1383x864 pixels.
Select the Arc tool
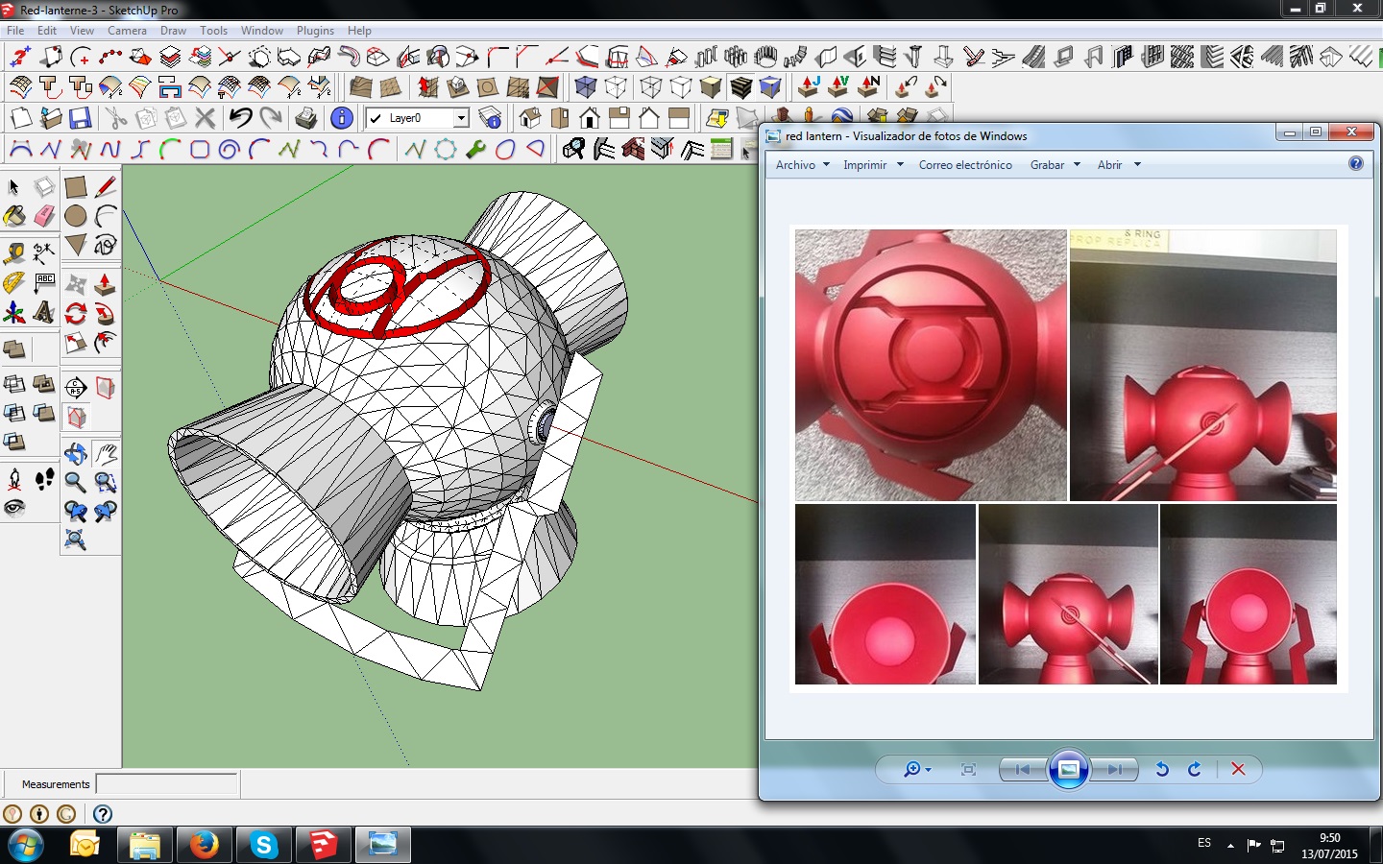(x=106, y=216)
